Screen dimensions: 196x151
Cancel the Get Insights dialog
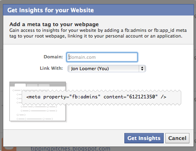(x=177, y=138)
